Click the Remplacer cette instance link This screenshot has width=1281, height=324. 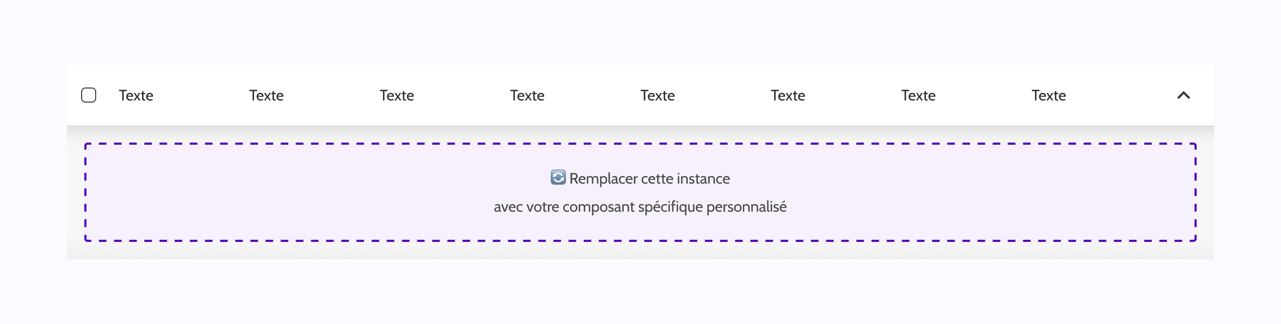tap(649, 178)
